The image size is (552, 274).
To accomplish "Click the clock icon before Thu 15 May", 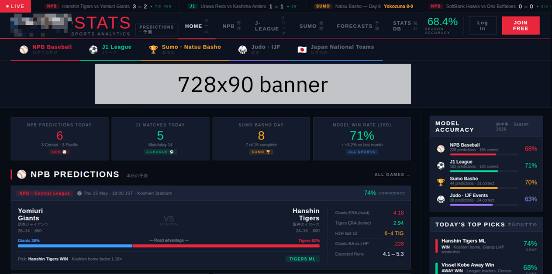I will point(79,193).
